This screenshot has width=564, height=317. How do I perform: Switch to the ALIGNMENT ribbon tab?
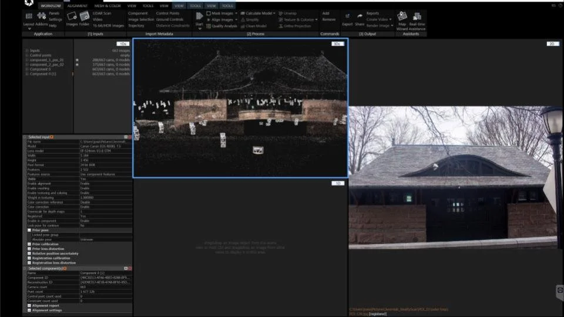(x=78, y=6)
